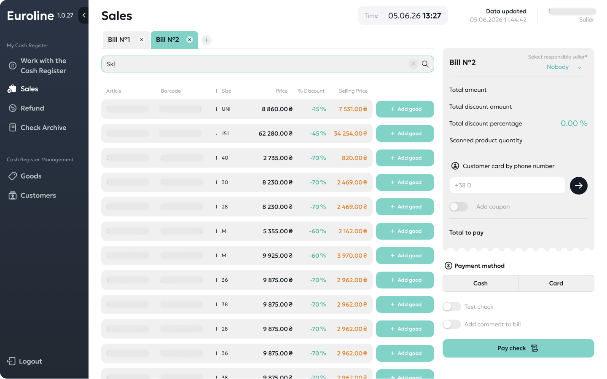
Task: Enable the Add coupon toggle
Action: 459,207
